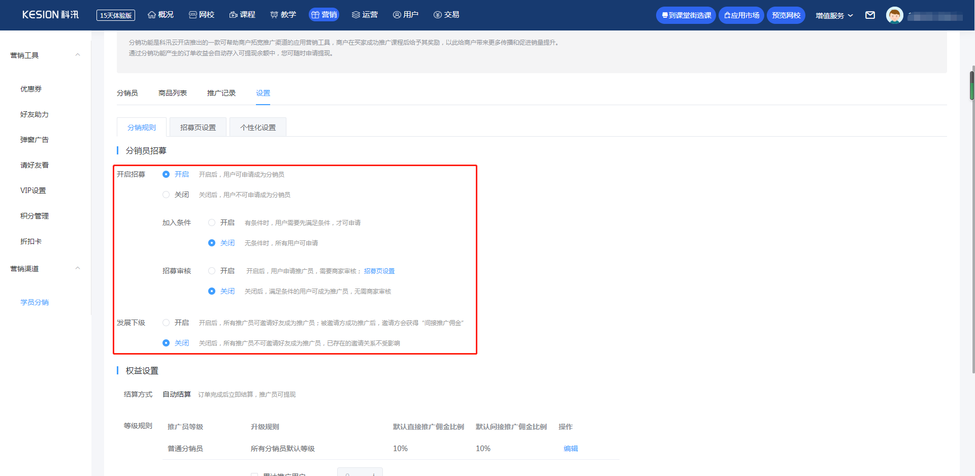Go to 网校 section in top navigation
The height and width of the screenshot is (476, 975).
click(x=202, y=15)
